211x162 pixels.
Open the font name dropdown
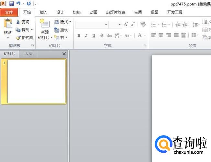(106, 25)
